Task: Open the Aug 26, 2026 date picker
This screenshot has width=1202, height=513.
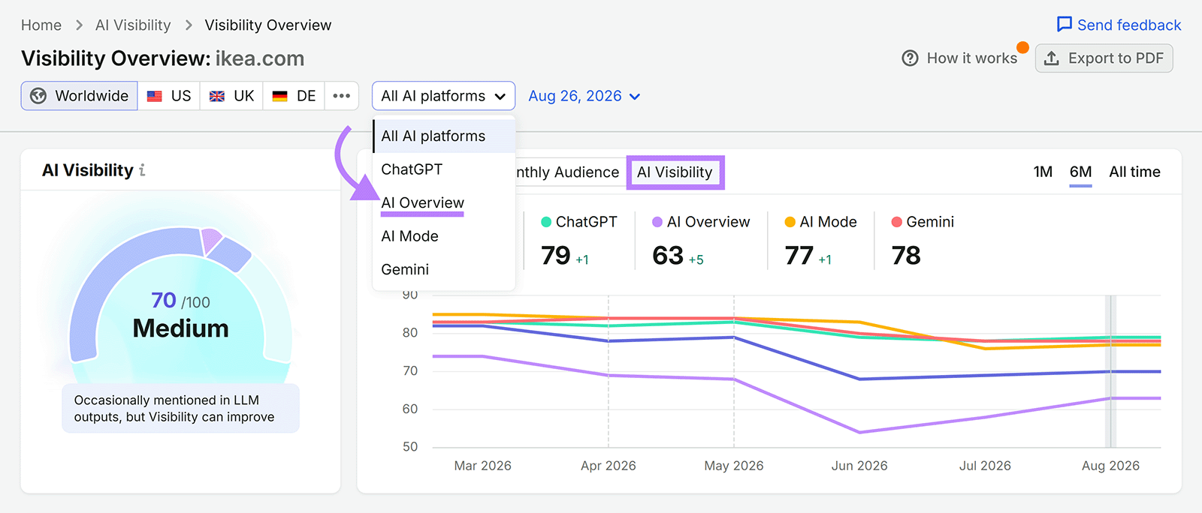Action: 584,96
